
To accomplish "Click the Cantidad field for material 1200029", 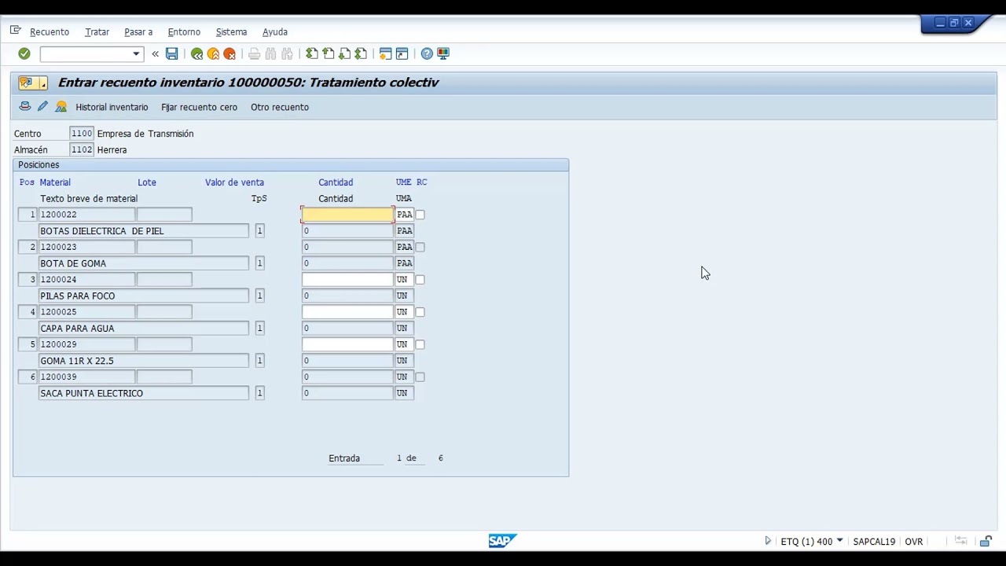I will (x=347, y=344).
